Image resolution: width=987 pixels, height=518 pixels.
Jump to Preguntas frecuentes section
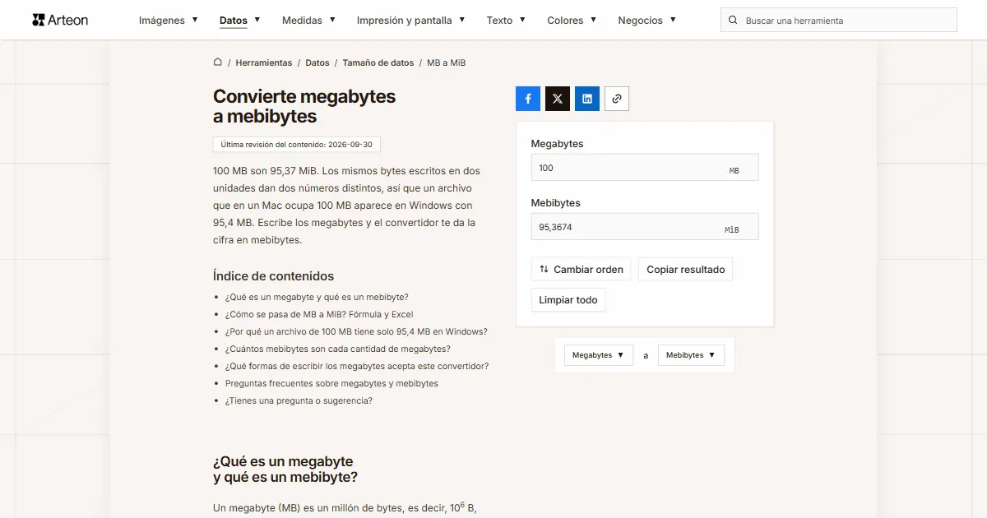coord(331,383)
